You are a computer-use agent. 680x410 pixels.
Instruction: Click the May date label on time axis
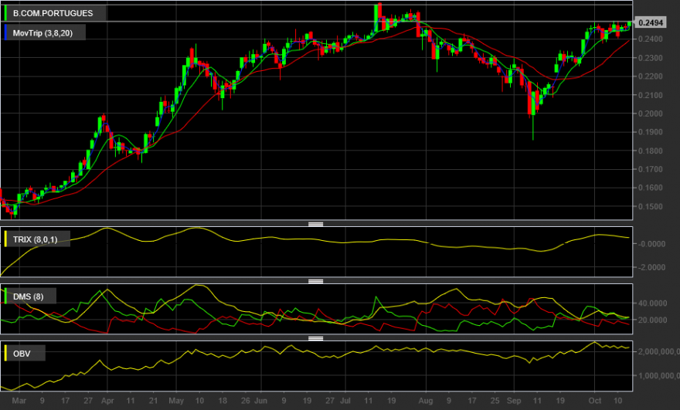click(x=176, y=401)
